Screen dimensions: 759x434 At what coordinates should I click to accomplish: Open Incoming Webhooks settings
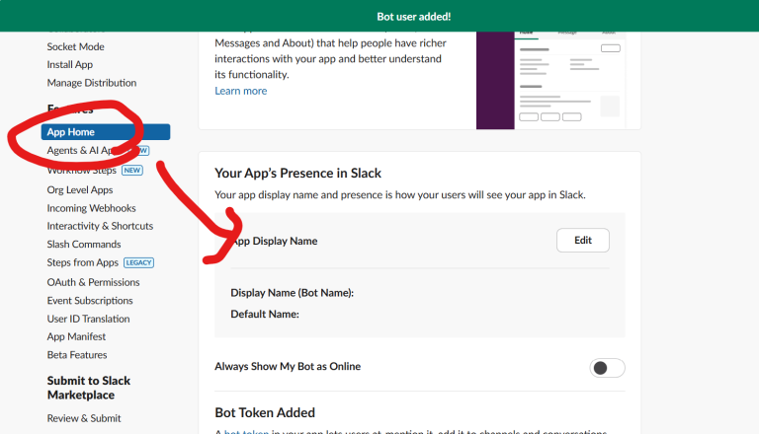coord(91,208)
